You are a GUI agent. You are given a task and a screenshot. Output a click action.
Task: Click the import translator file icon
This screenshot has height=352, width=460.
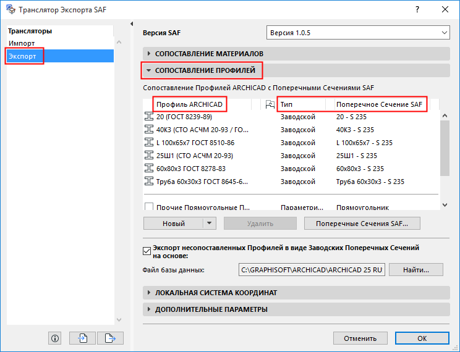82,338
